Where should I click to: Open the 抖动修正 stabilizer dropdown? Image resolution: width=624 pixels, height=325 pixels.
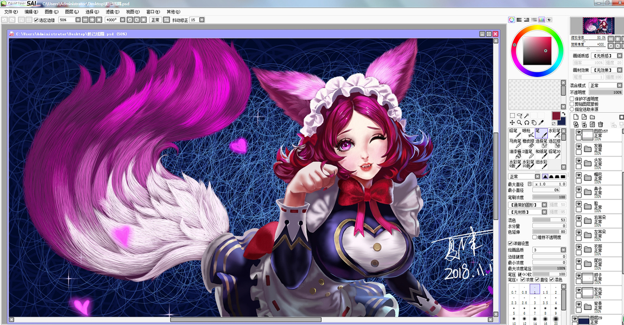click(202, 20)
